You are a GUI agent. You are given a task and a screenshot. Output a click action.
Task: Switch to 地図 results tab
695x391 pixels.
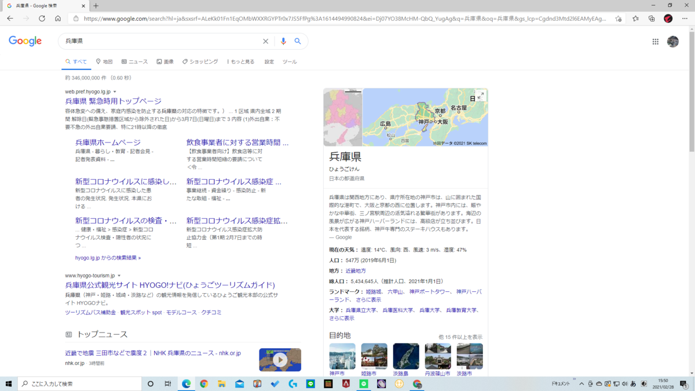104,61
